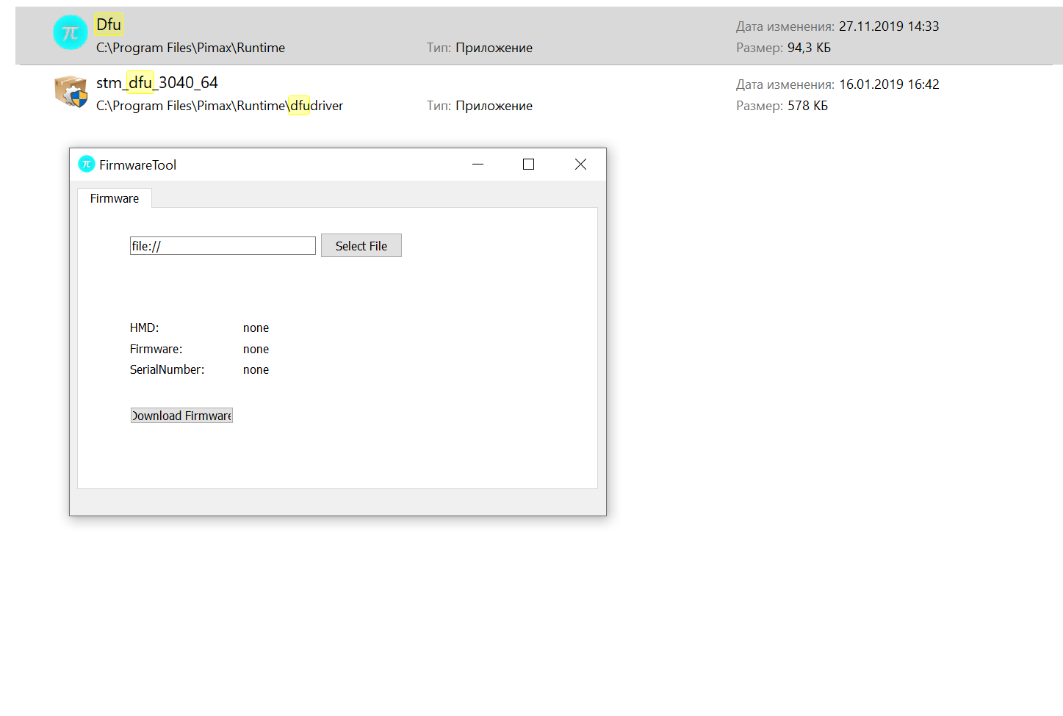This screenshot has height=716, width=1063.
Task: Focus the file:// path input field
Action: click(x=223, y=246)
